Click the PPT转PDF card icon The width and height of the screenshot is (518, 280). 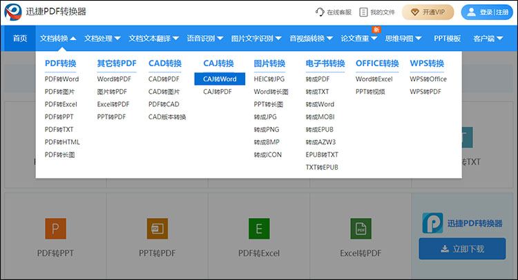(x=157, y=228)
